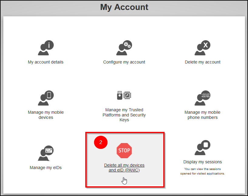Click the red STOP sign icon
This screenshot has height=196, width=248.
coord(124,151)
